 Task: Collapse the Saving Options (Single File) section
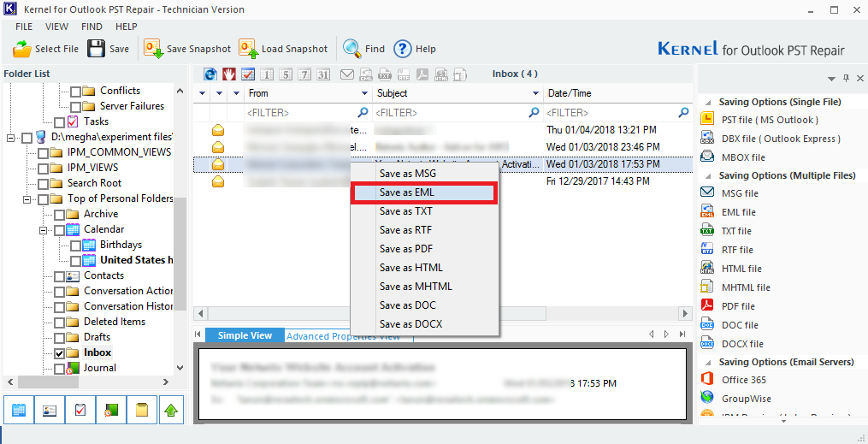click(x=707, y=102)
